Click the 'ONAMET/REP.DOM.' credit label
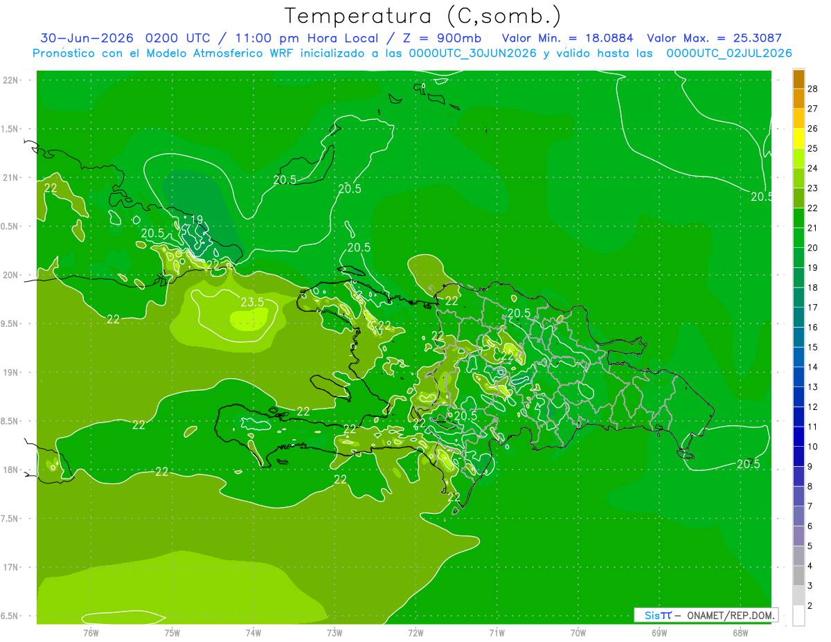The height and width of the screenshot is (642, 831). 731,615
